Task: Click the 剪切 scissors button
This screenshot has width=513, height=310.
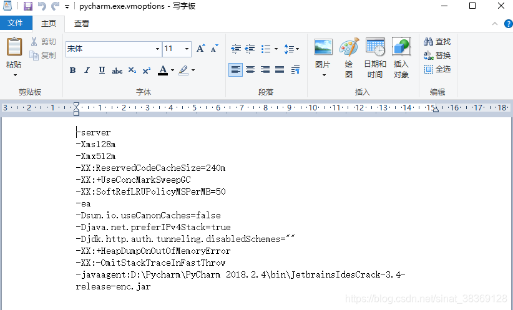Action: pos(43,42)
